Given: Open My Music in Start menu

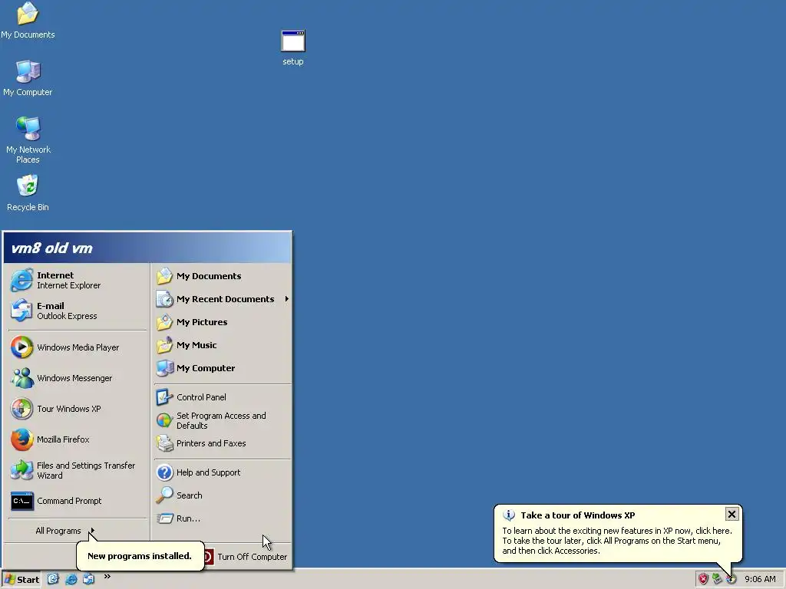Looking at the screenshot, I should [222, 345].
